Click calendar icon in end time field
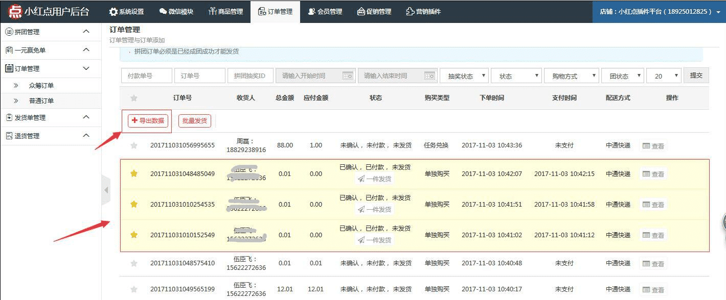 [429, 76]
